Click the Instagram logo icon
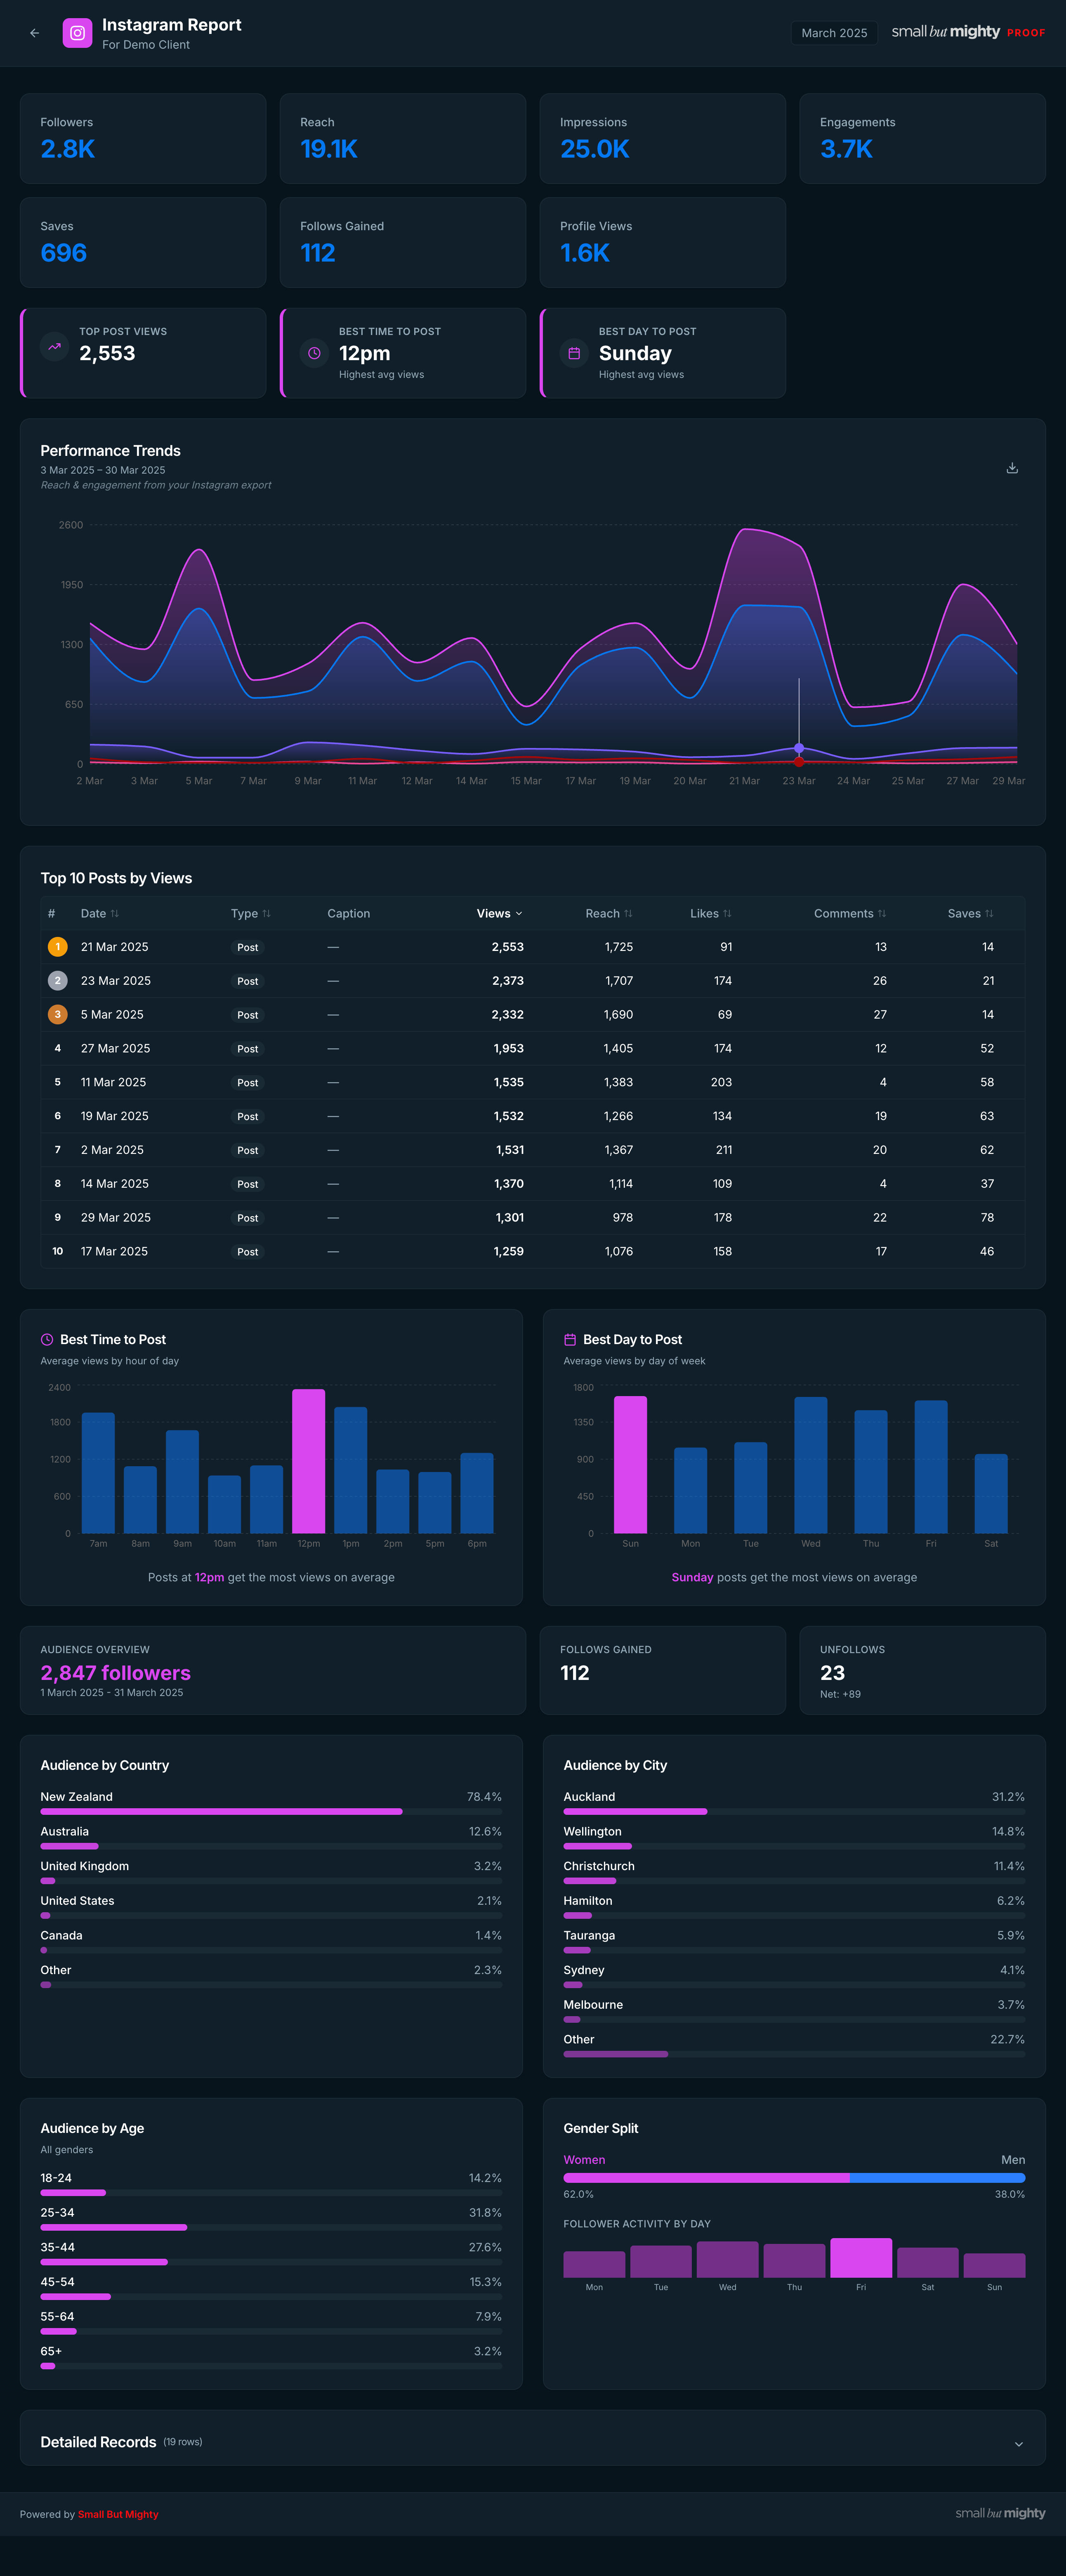 [77, 33]
